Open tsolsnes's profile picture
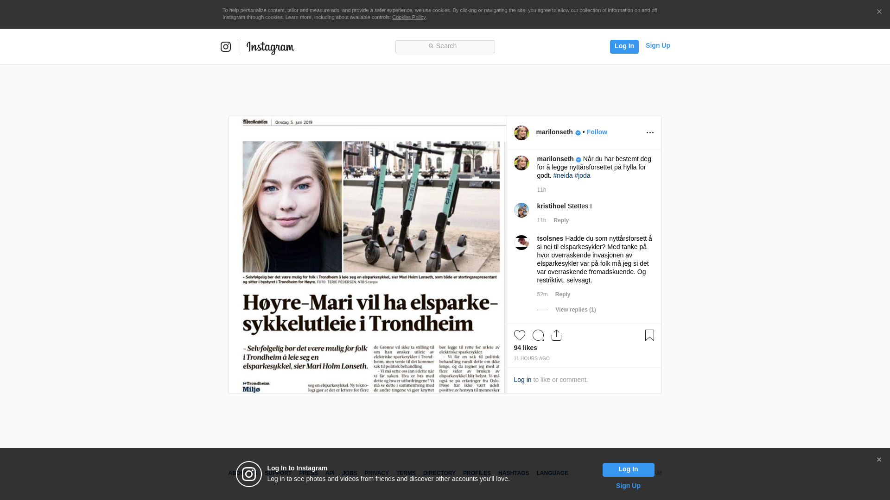 pyautogui.click(x=521, y=243)
